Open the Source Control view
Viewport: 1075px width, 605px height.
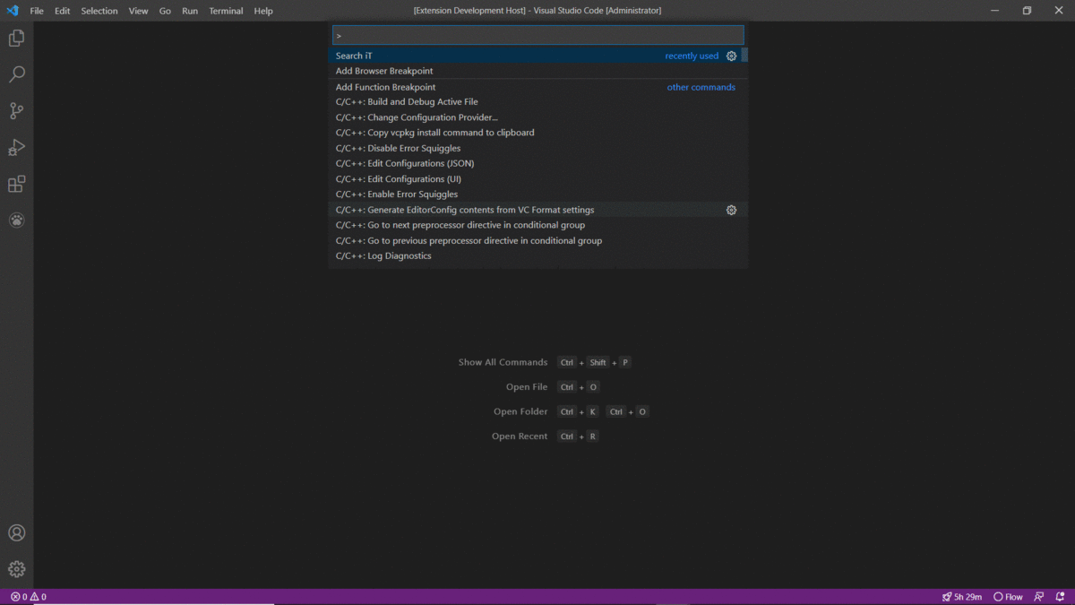coord(16,111)
